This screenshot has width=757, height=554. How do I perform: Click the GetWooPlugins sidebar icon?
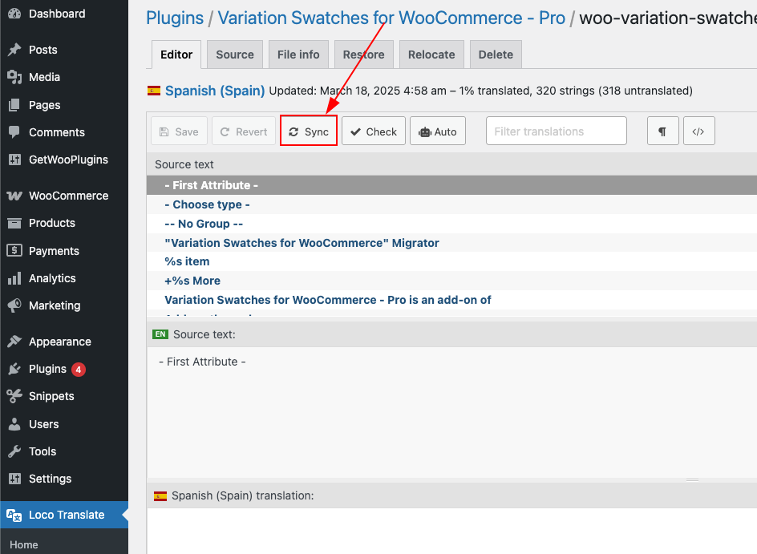click(x=14, y=160)
